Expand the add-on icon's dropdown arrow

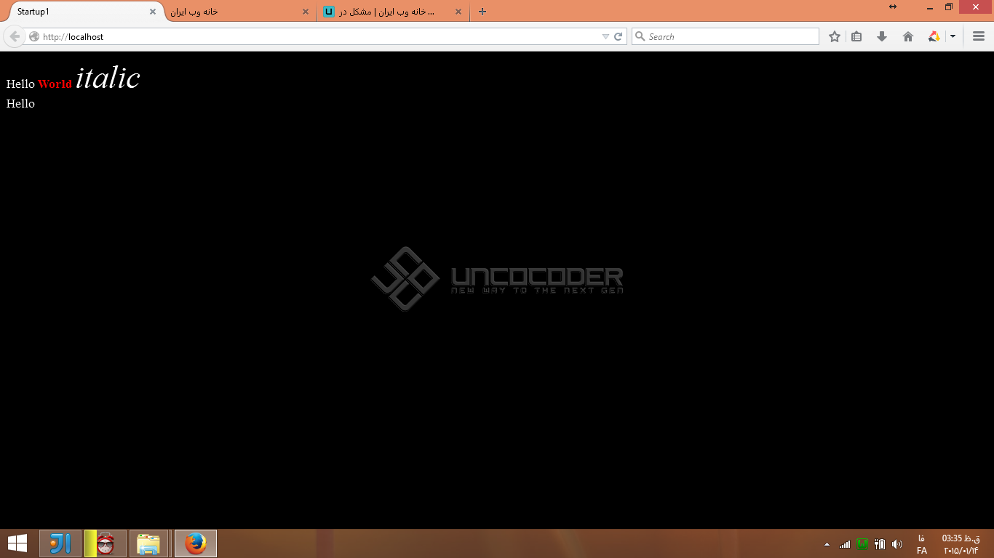tap(953, 36)
